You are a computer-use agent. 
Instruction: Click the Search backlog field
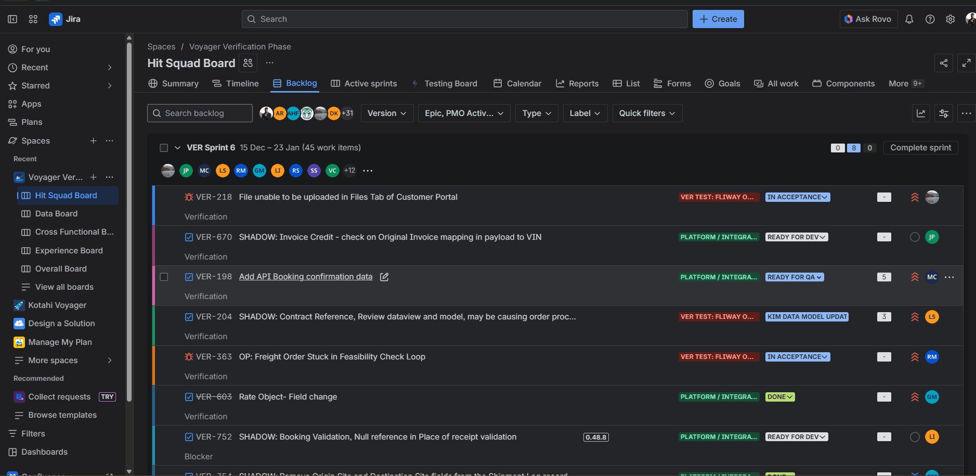[x=200, y=113]
